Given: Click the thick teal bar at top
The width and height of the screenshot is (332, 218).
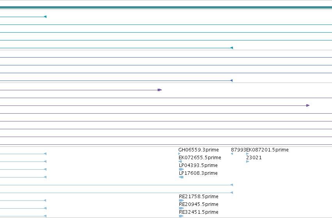Looking at the screenshot, I should 166,7.
